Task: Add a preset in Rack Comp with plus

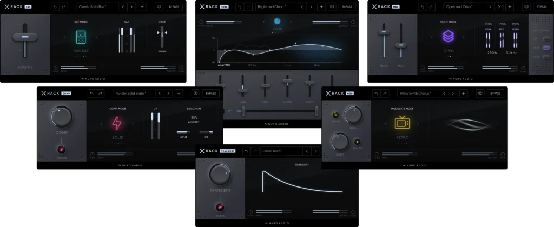Action: tap(180, 94)
